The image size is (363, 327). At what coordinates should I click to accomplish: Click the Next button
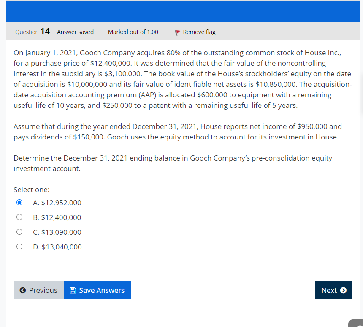[x=333, y=290]
